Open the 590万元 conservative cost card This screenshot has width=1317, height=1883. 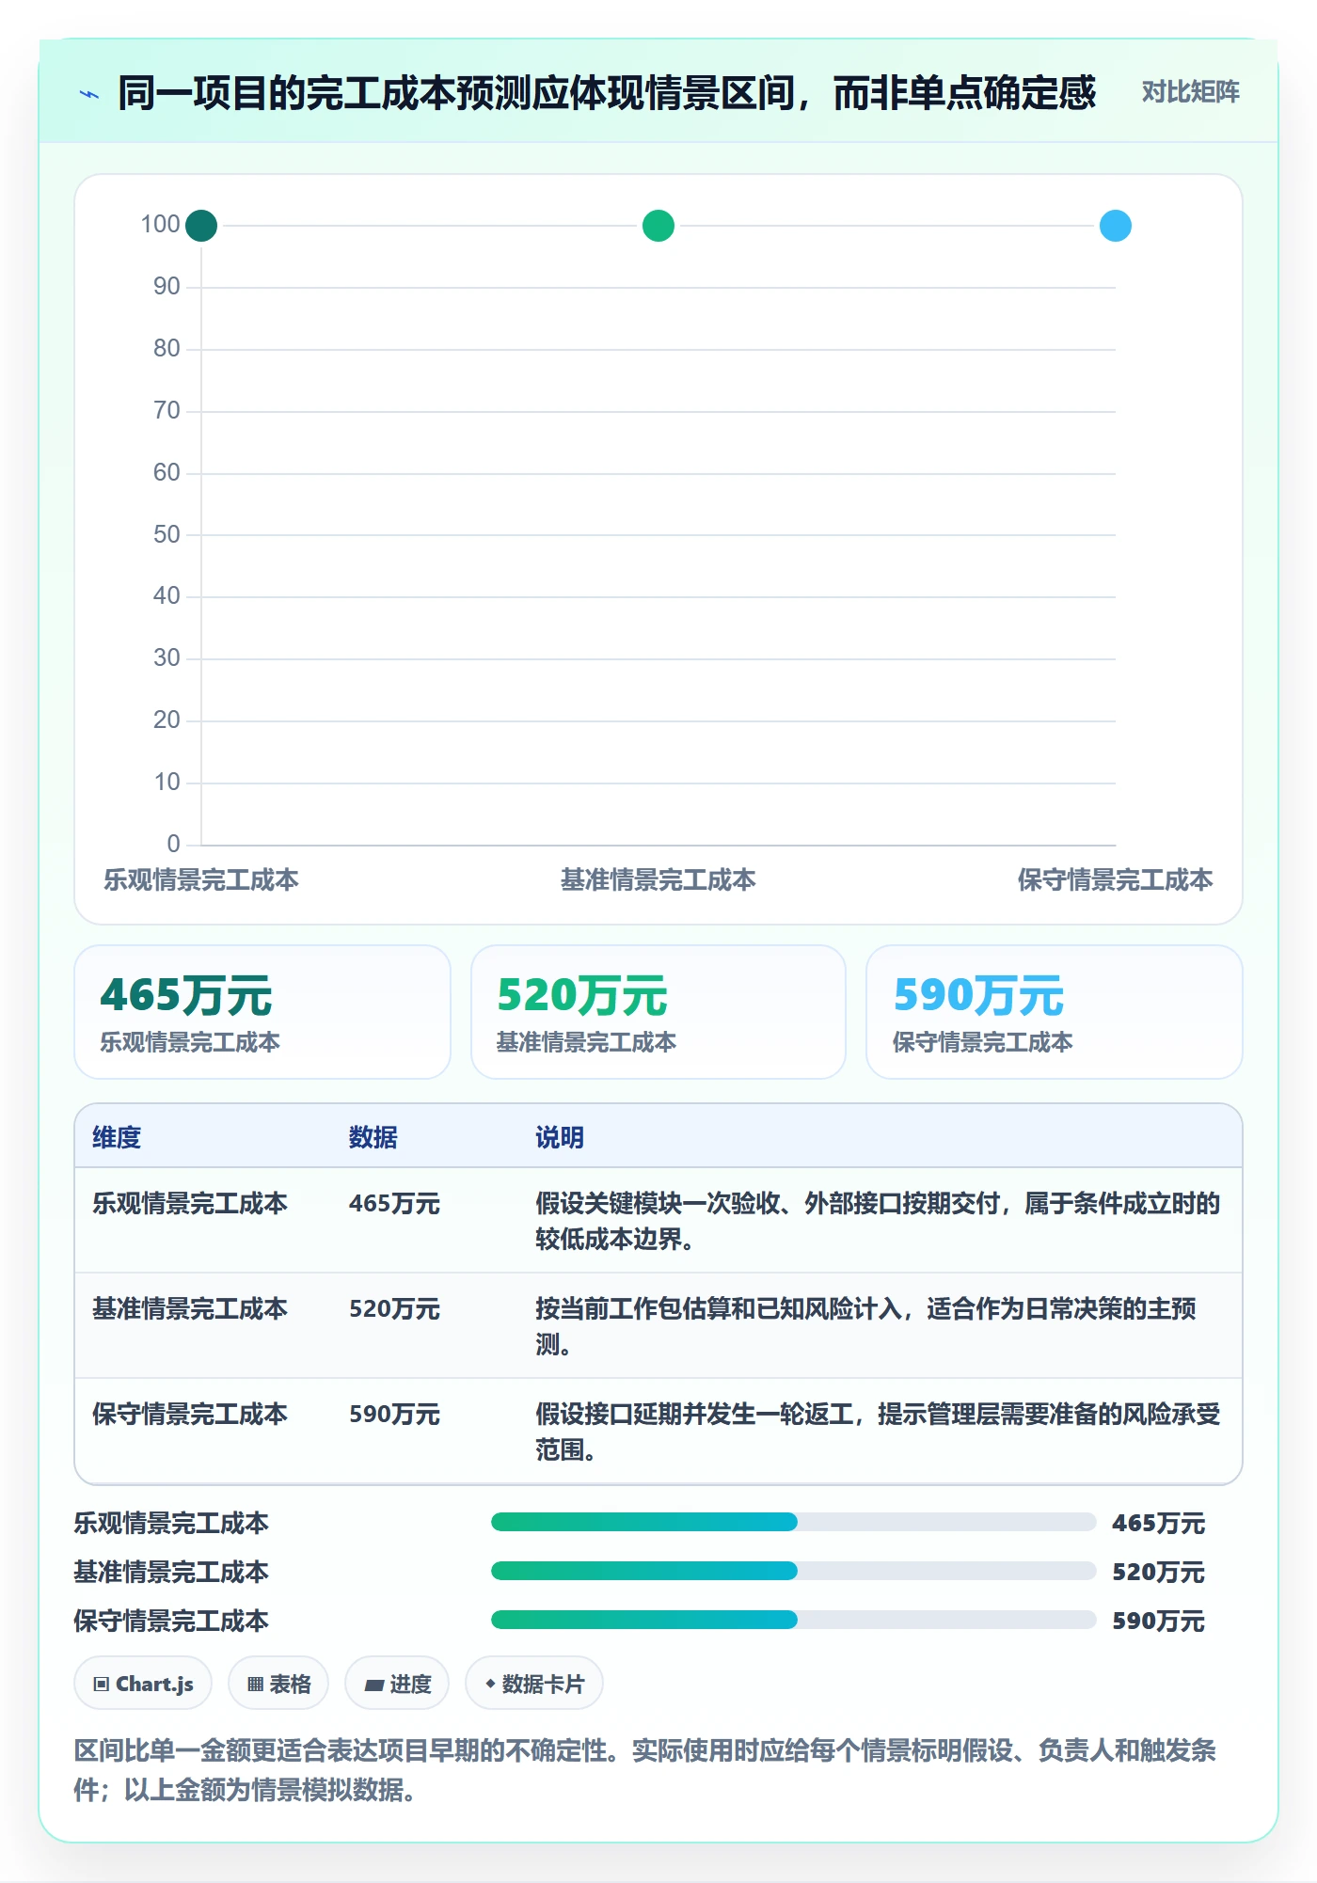click(1055, 1012)
